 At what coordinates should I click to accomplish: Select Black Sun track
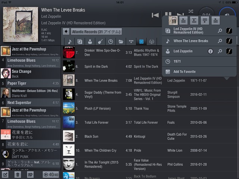[150, 136]
